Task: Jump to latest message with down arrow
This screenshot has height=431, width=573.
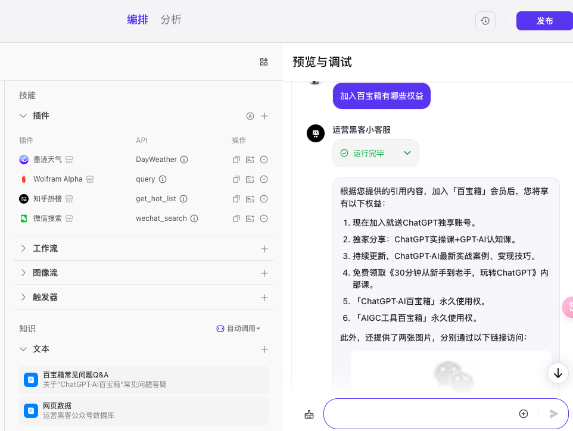Action: (x=558, y=373)
